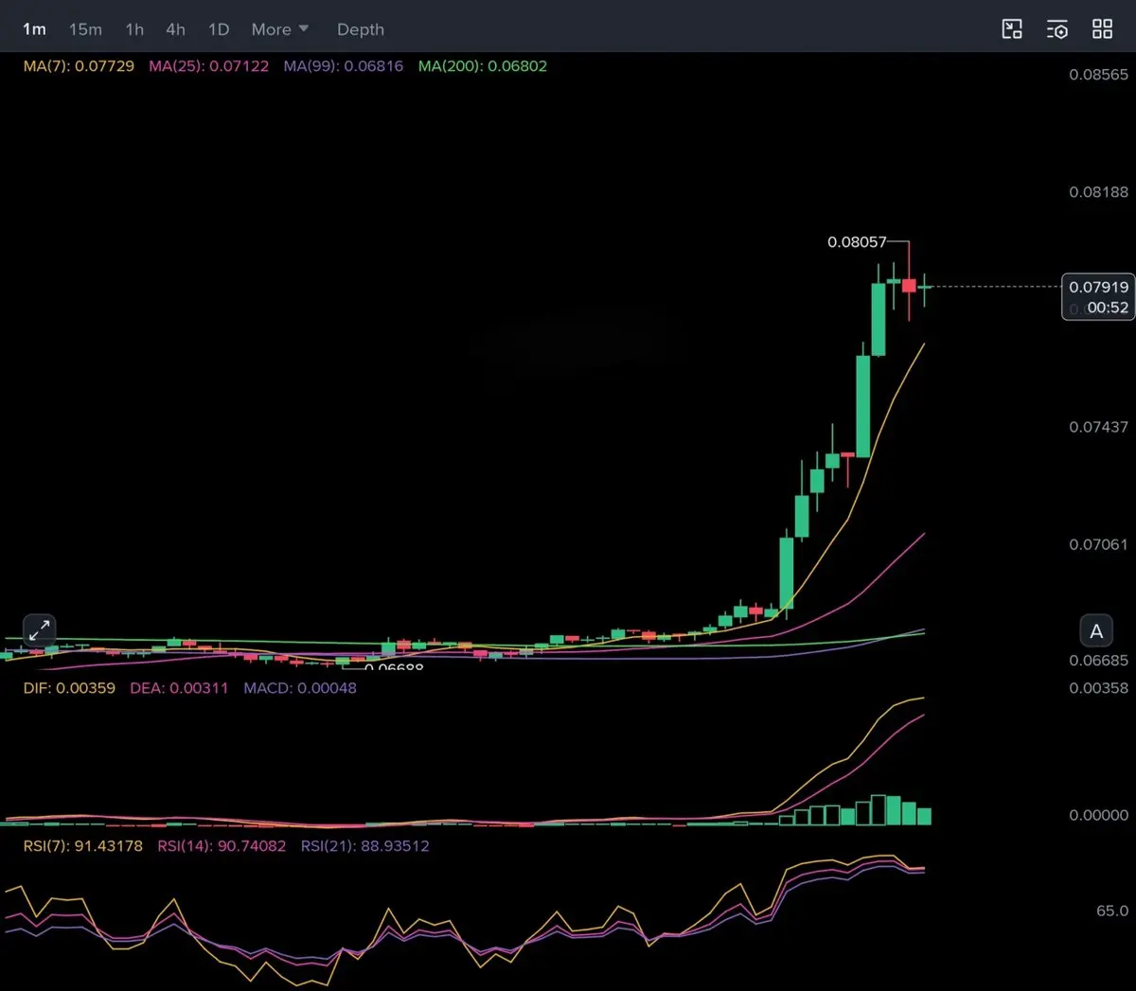Click the countdown timer 00:52
1136x991 pixels.
(x=1108, y=308)
